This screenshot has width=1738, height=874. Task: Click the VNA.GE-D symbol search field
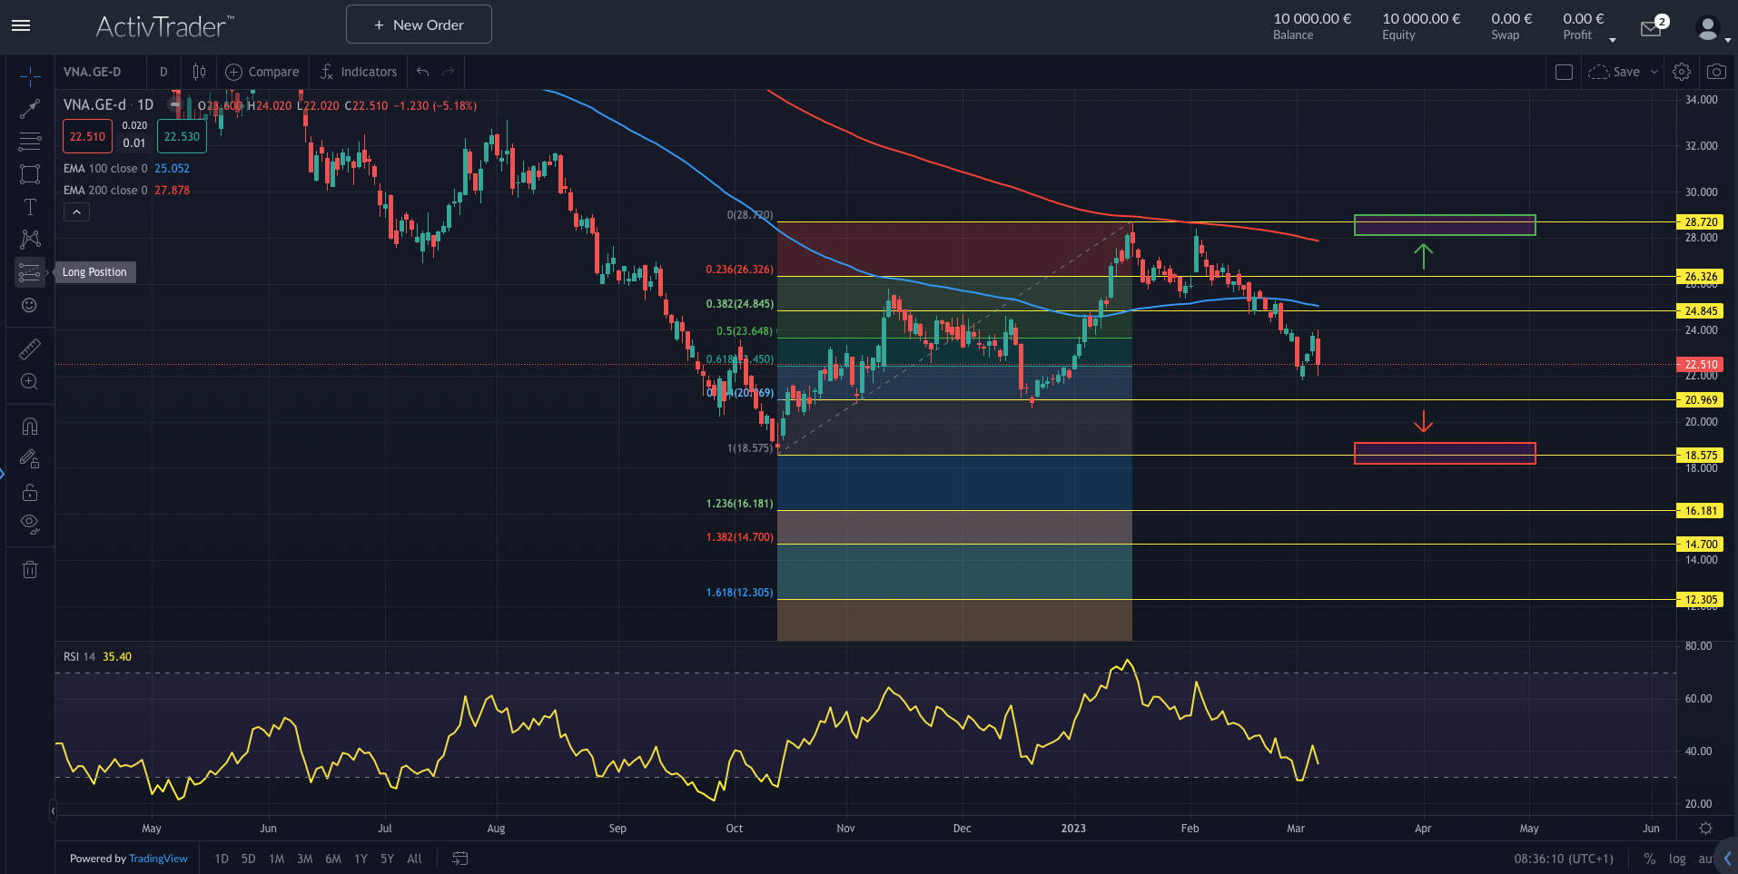point(93,72)
